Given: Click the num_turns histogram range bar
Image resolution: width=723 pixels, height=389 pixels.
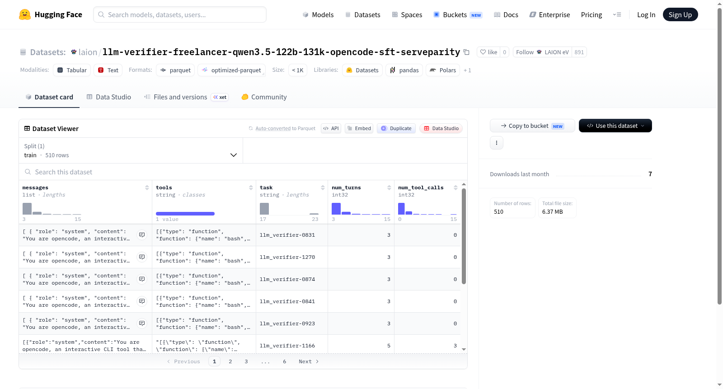Looking at the screenshot, I should pyautogui.click(x=361, y=209).
